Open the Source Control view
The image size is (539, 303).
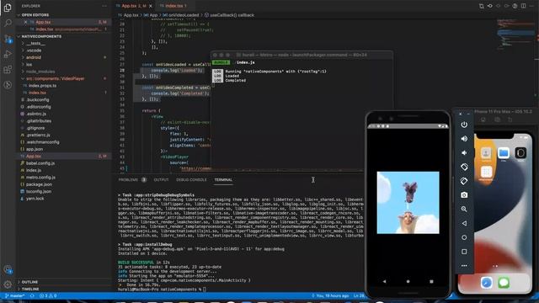[8, 39]
